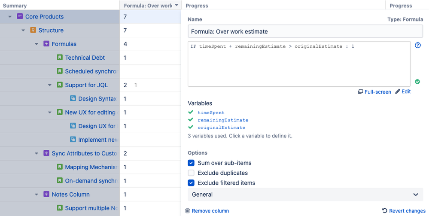Click green check next to timeSpent
Screen dimensions: 429x216
191,112
